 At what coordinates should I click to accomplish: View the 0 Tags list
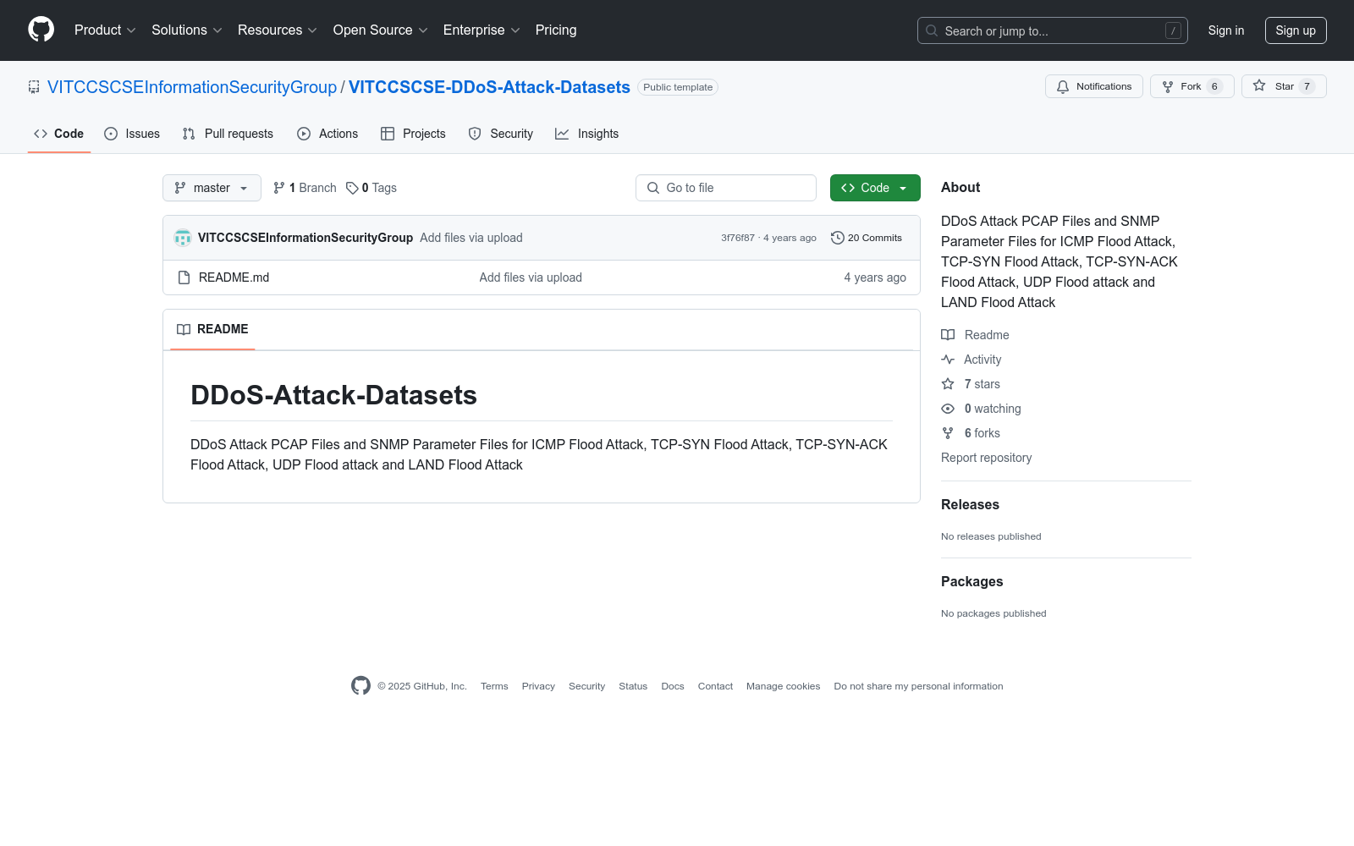[x=372, y=188]
